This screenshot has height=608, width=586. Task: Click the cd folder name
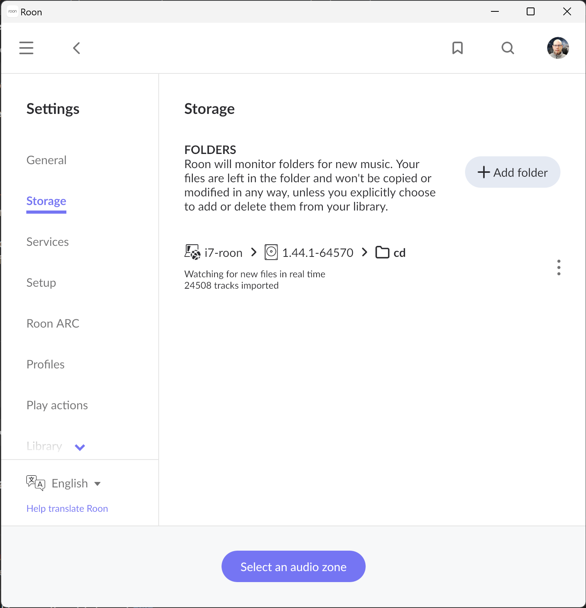pos(399,253)
